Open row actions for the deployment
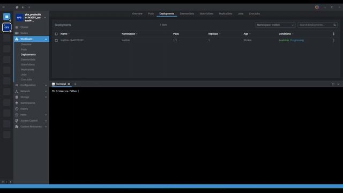Viewport: 343px width, 193px height. tap(333, 40)
